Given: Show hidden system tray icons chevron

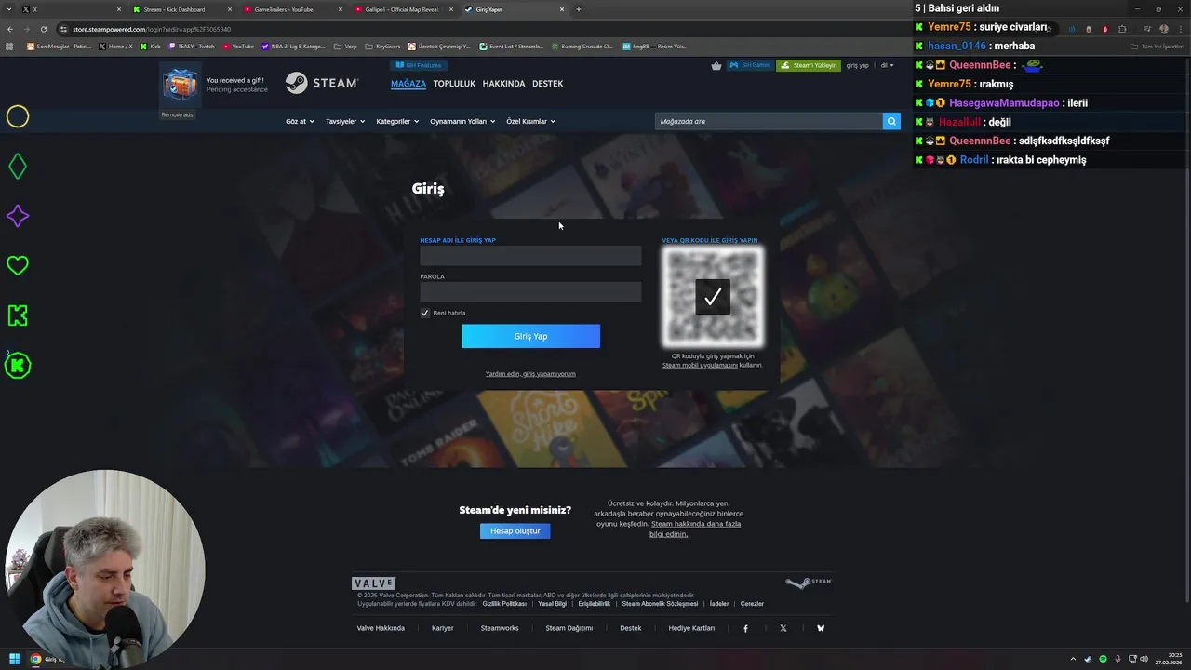Looking at the screenshot, I should 1073,659.
